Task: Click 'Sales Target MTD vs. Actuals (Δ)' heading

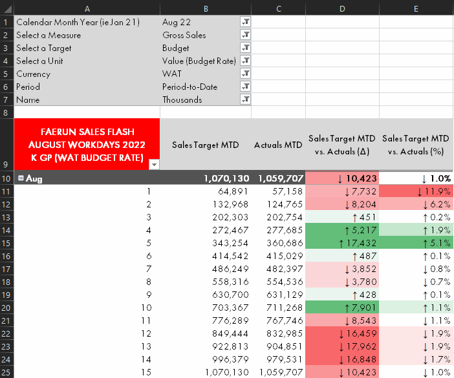Action: tap(342, 145)
